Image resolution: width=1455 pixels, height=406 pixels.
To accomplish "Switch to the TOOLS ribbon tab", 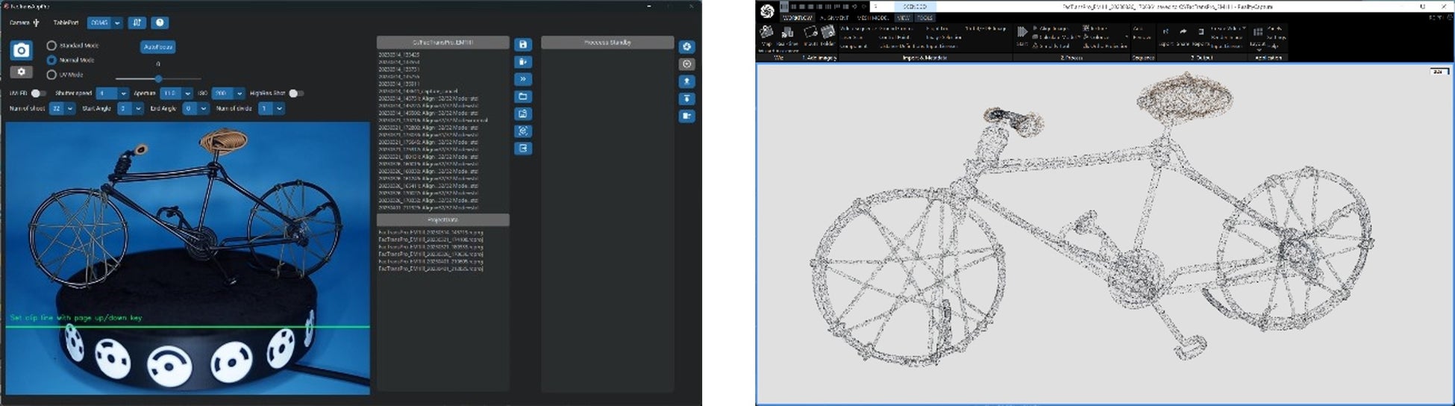I will 924,18.
